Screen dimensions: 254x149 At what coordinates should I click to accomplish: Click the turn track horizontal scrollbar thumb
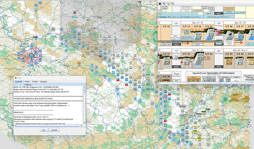point(220,83)
